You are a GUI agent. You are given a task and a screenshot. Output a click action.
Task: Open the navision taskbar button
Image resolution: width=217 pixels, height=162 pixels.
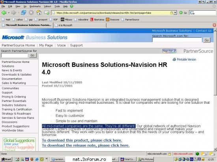(58, 159)
